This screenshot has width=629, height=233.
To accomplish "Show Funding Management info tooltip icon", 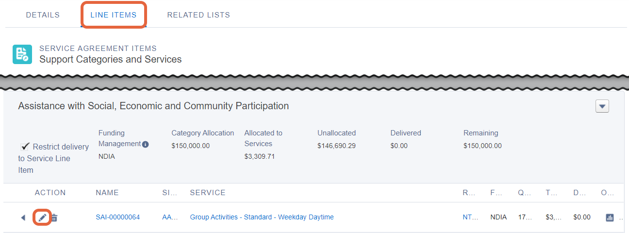I will [x=146, y=144].
